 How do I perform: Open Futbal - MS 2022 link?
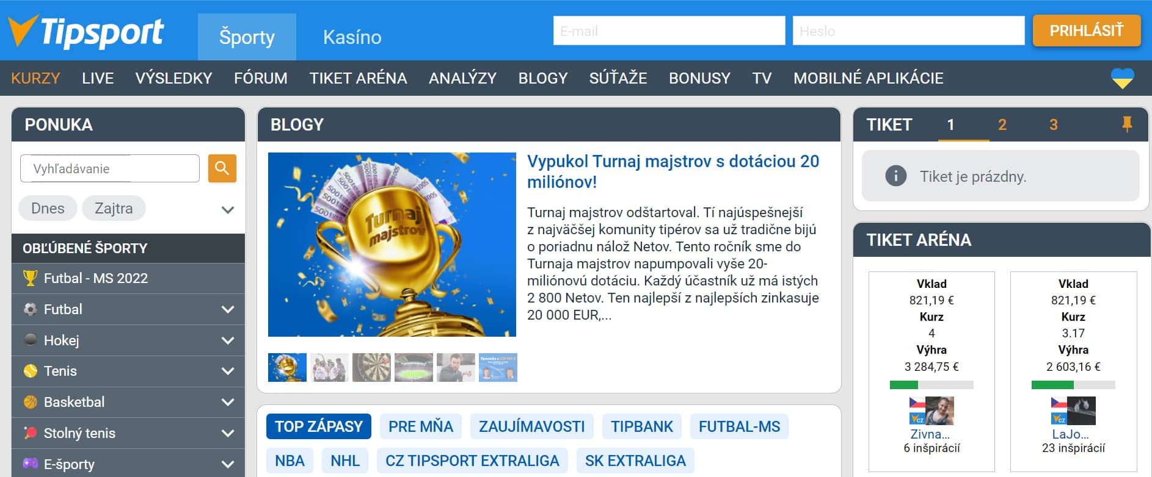click(x=96, y=278)
